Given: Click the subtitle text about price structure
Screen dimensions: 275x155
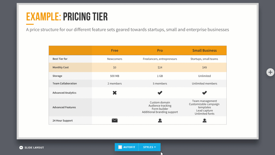Looking at the screenshot, I should tap(128, 30).
